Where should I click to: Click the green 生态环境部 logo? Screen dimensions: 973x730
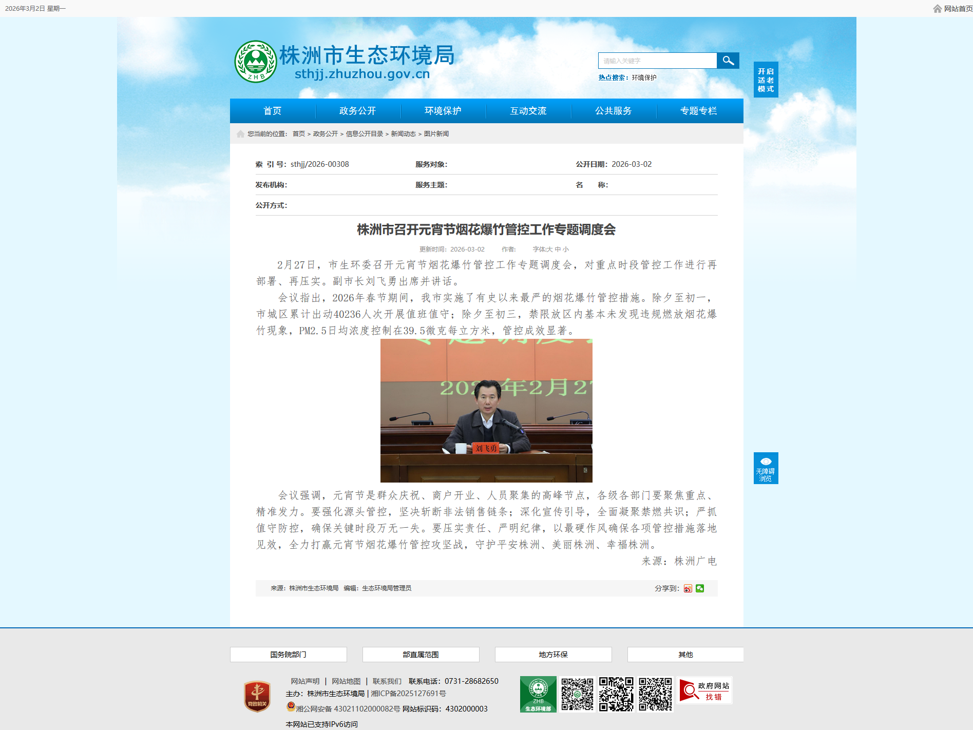(538, 694)
